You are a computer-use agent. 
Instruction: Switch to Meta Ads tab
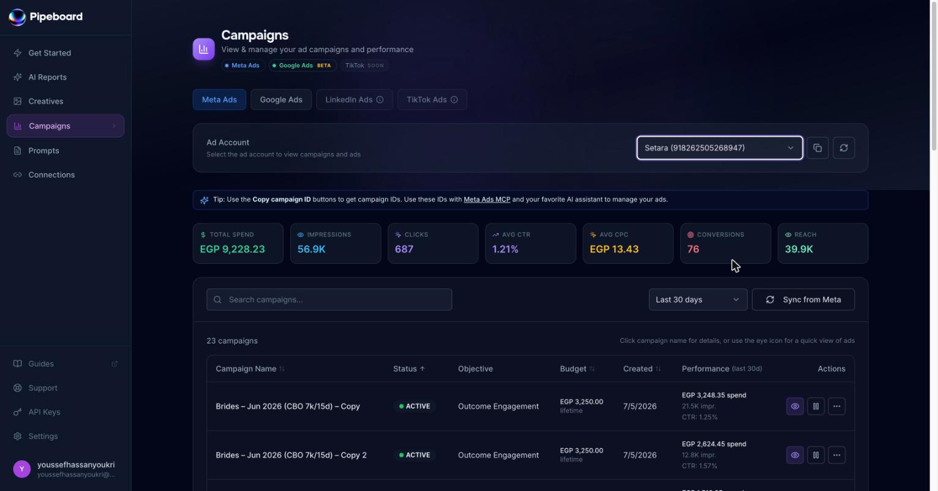219,100
